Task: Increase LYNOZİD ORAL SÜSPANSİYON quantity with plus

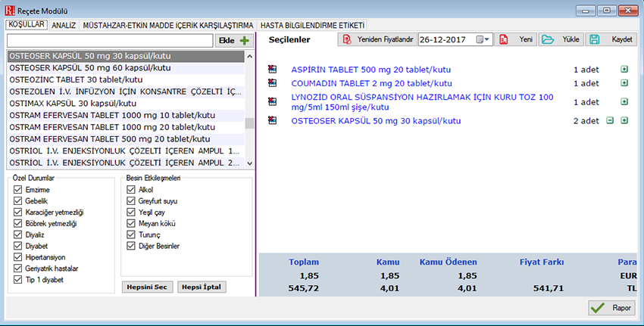Action: pos(624,102)
